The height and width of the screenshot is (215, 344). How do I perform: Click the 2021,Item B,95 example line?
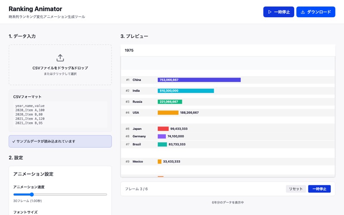29,123
